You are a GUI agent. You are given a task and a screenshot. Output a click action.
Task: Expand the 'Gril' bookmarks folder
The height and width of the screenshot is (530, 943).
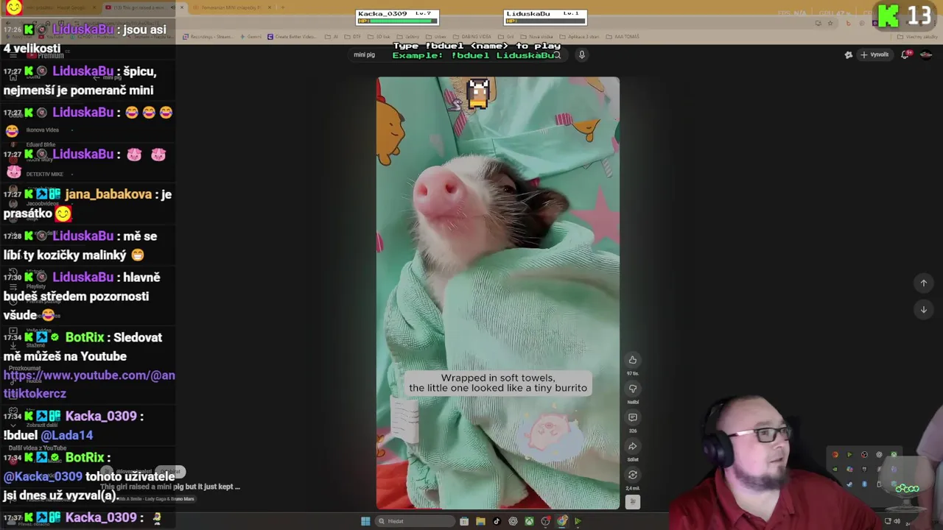click(506, 37)
